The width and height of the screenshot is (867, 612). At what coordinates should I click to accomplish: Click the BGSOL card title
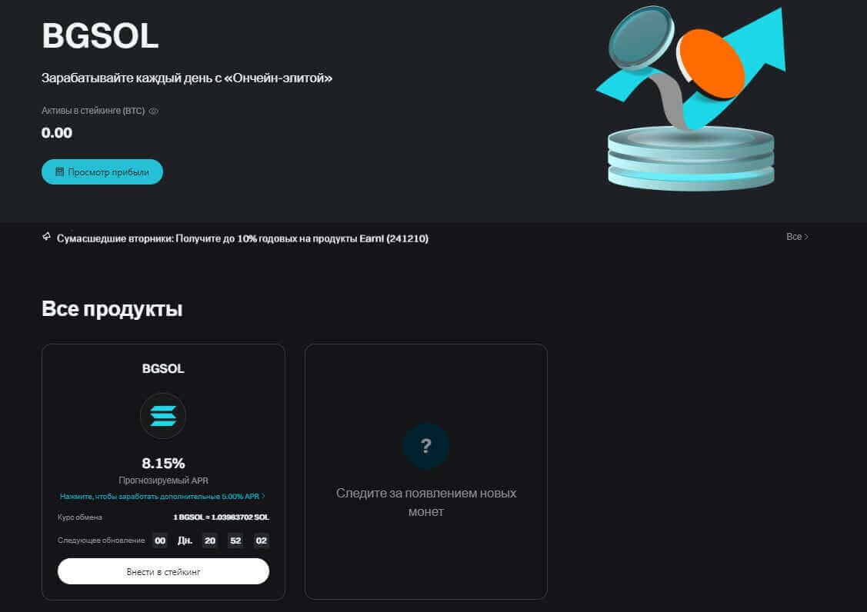point(163,368)
